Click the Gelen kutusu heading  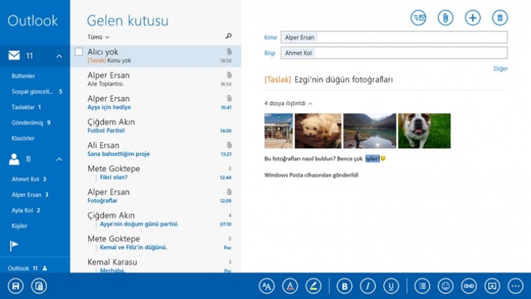coord(128,21)
